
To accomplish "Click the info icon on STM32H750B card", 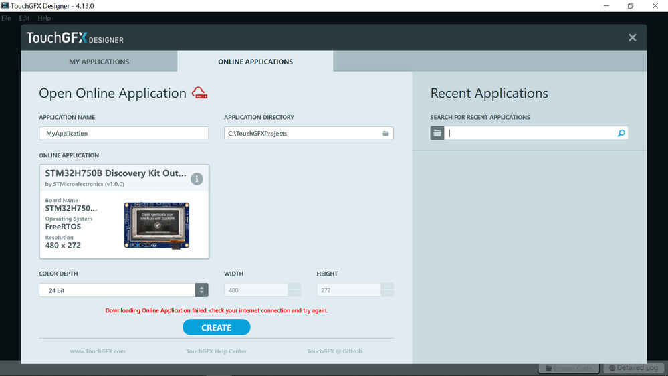I will pos(197,179).
